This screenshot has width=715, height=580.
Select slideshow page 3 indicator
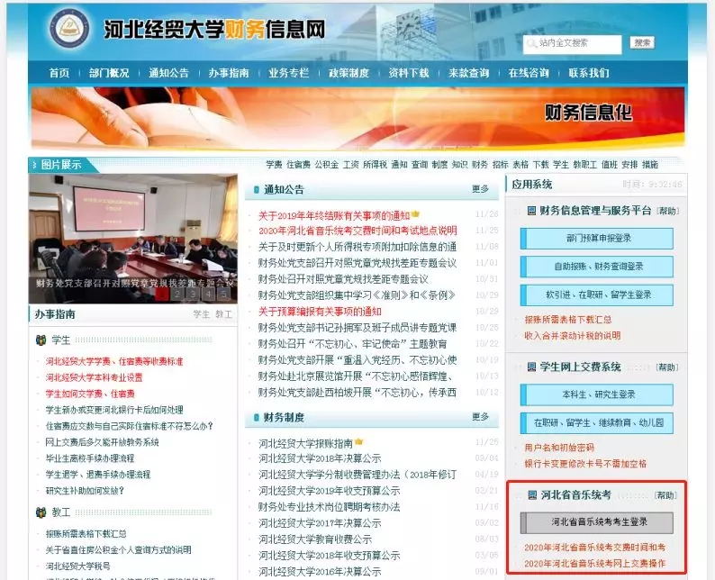click(x=193, y=295)
